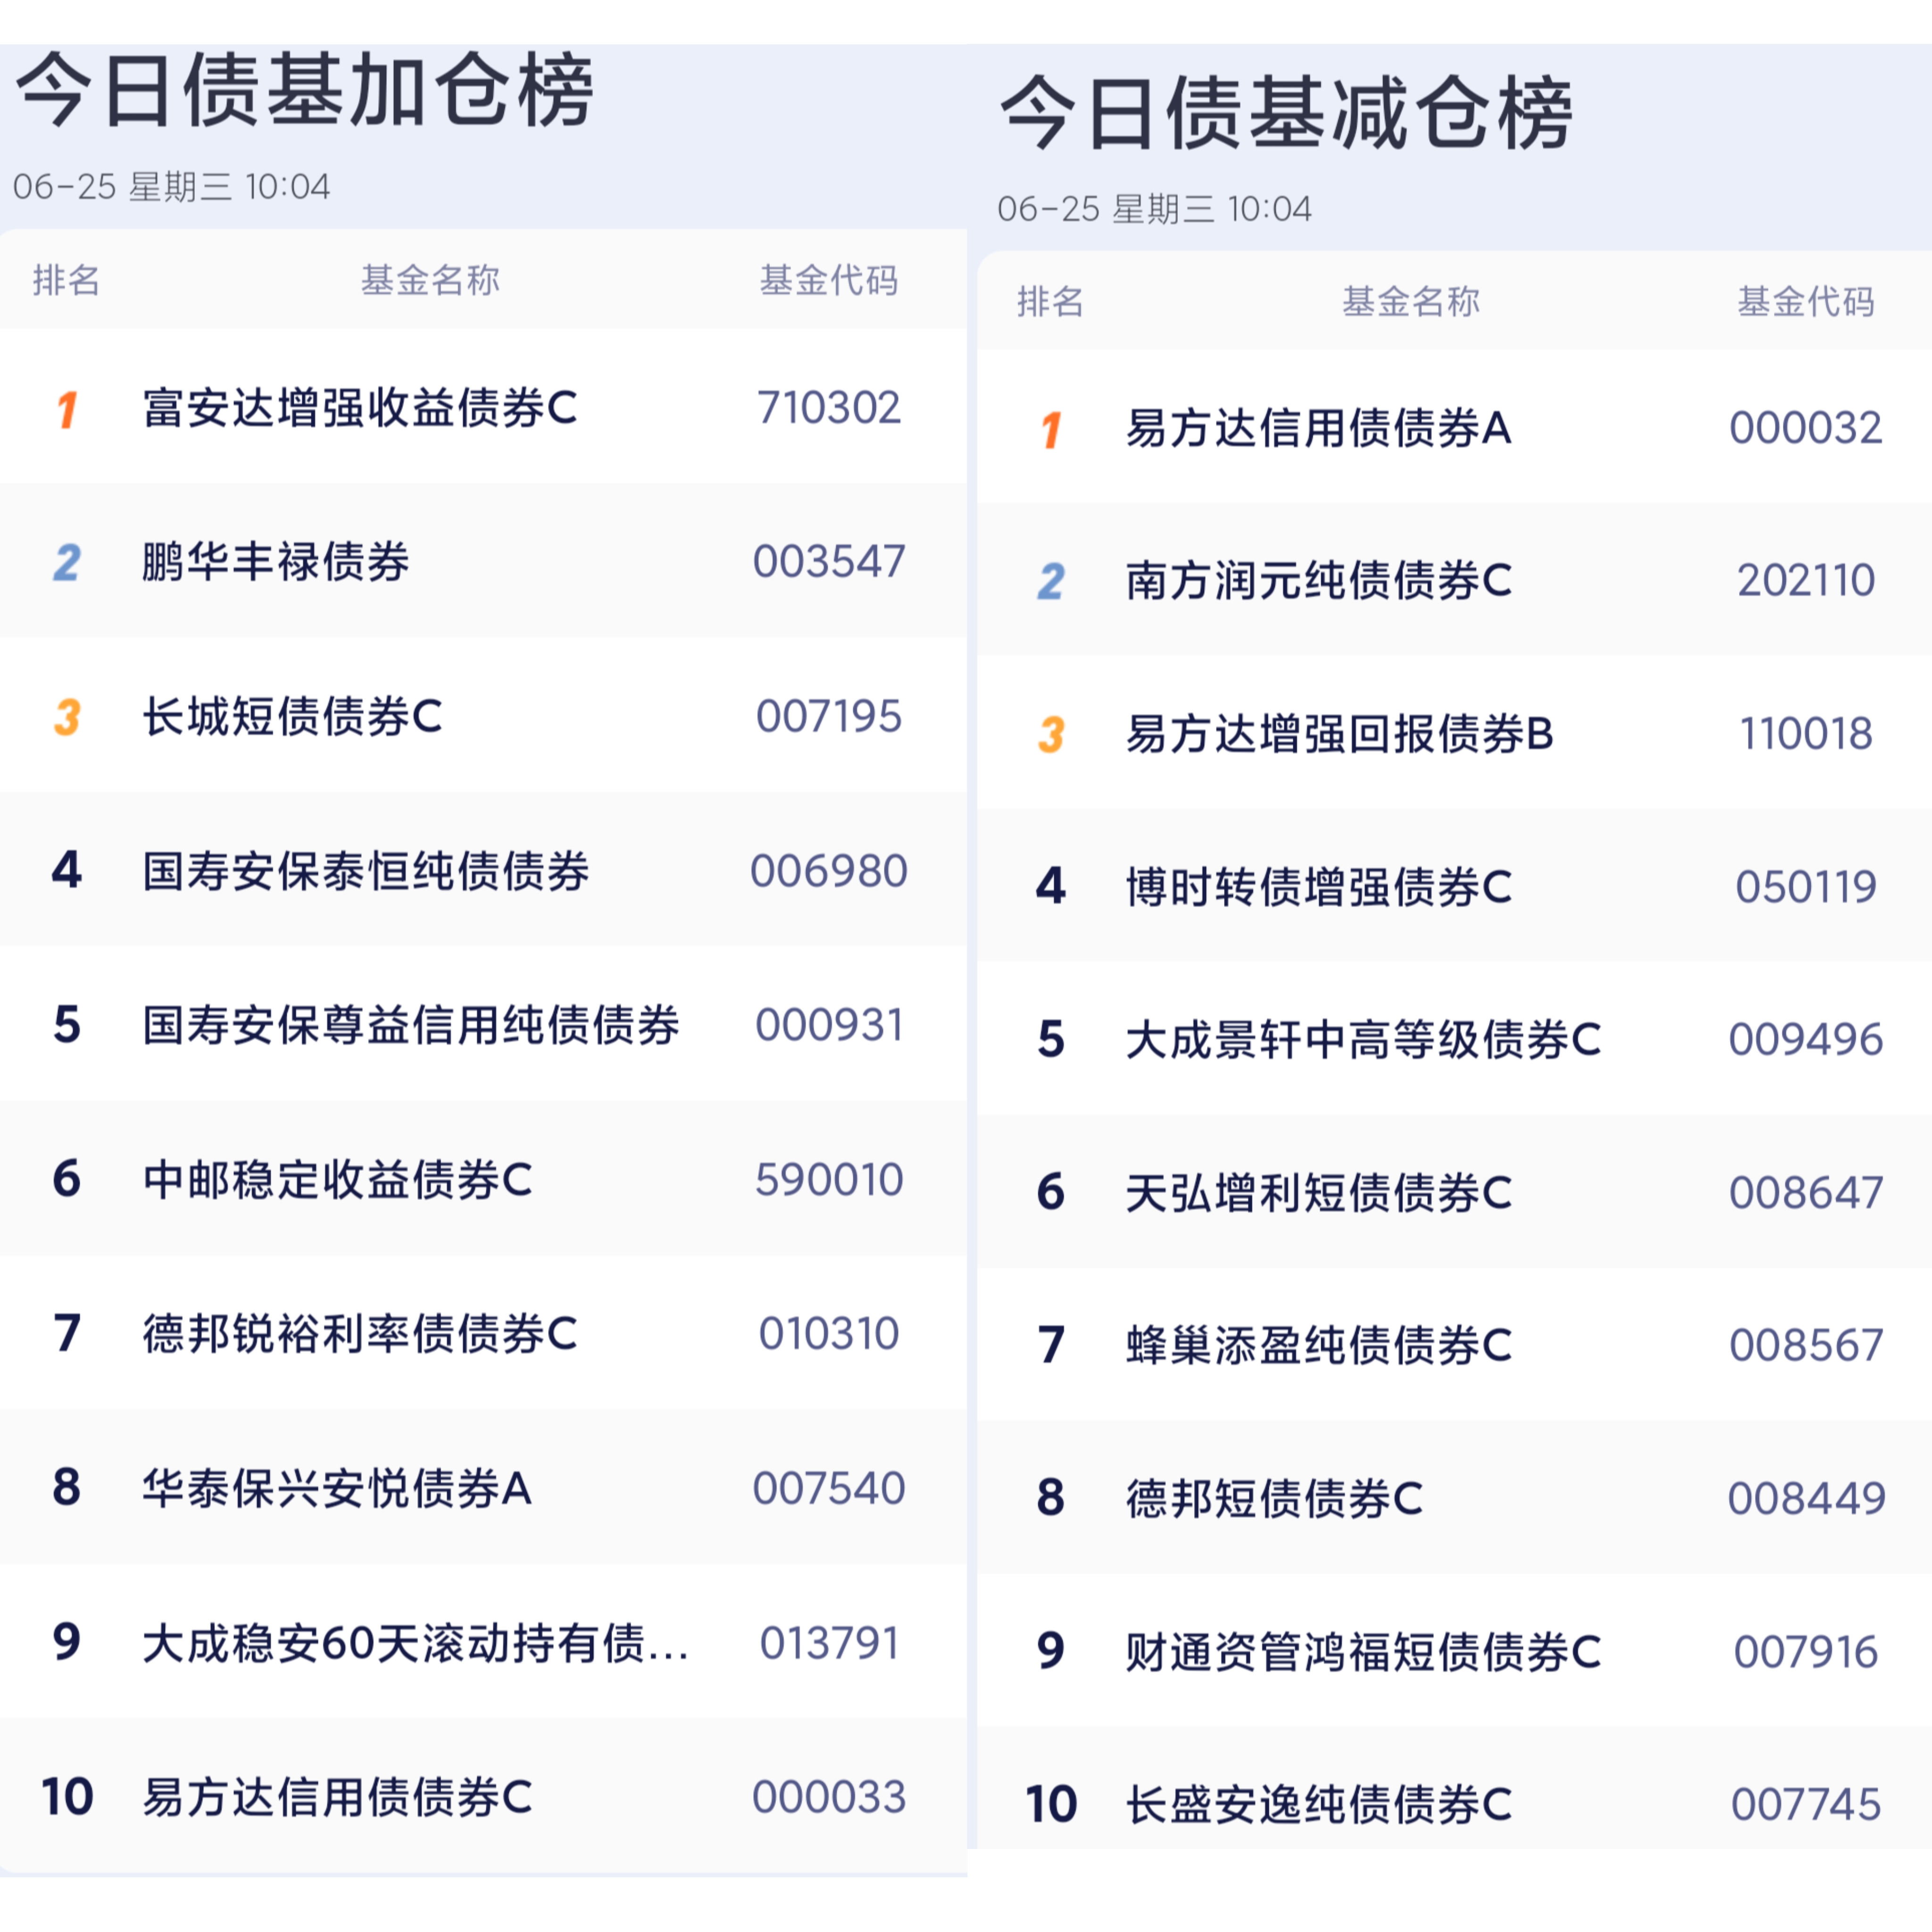Open fund 富安达增强收益债券C
Viewport: 1932px width, 1932px height.
tap(360, 408)
